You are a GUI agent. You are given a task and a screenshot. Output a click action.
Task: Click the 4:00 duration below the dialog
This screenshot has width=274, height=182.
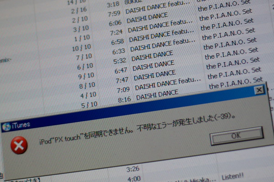tap(134, 178)
